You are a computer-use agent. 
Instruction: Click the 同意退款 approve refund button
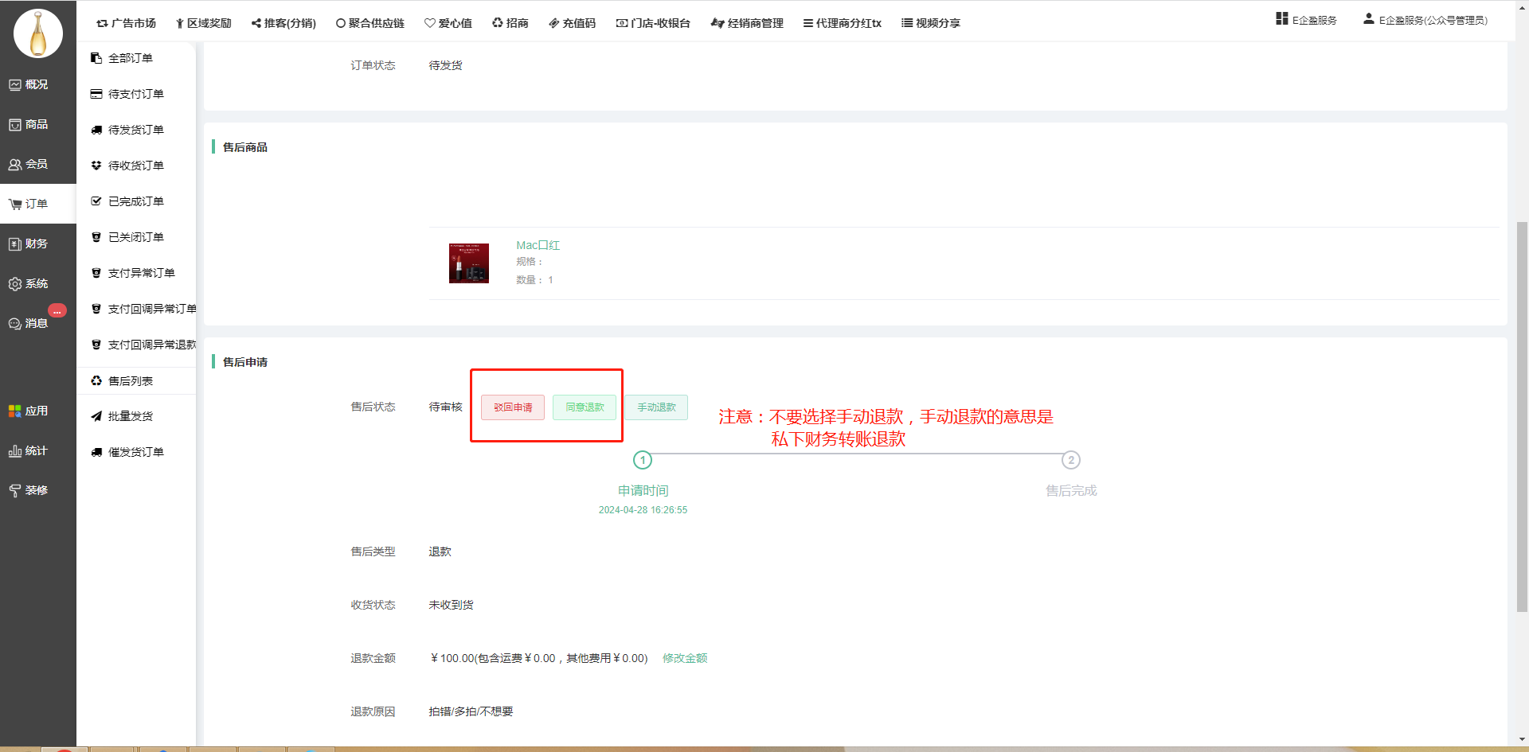coord(585,407)
